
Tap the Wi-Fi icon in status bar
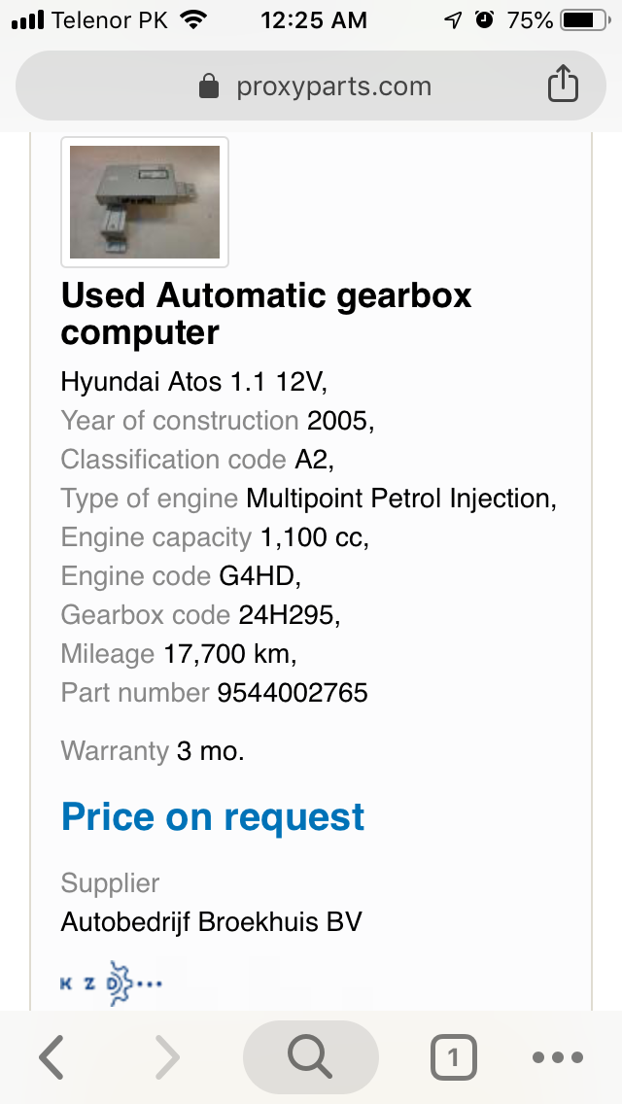click(191, 19)
